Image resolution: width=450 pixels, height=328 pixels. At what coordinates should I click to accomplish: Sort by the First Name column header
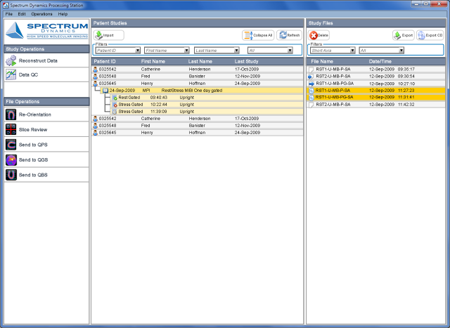pos(153,61)
